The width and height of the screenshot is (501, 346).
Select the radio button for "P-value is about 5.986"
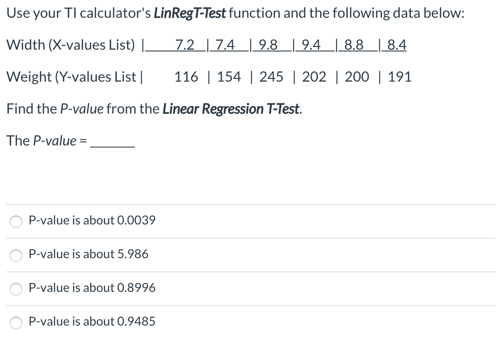(16, 256)
